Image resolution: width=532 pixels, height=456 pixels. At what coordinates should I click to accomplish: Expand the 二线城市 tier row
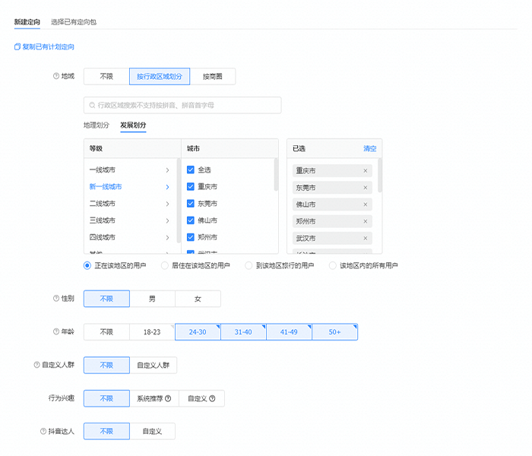coord(167,204)
